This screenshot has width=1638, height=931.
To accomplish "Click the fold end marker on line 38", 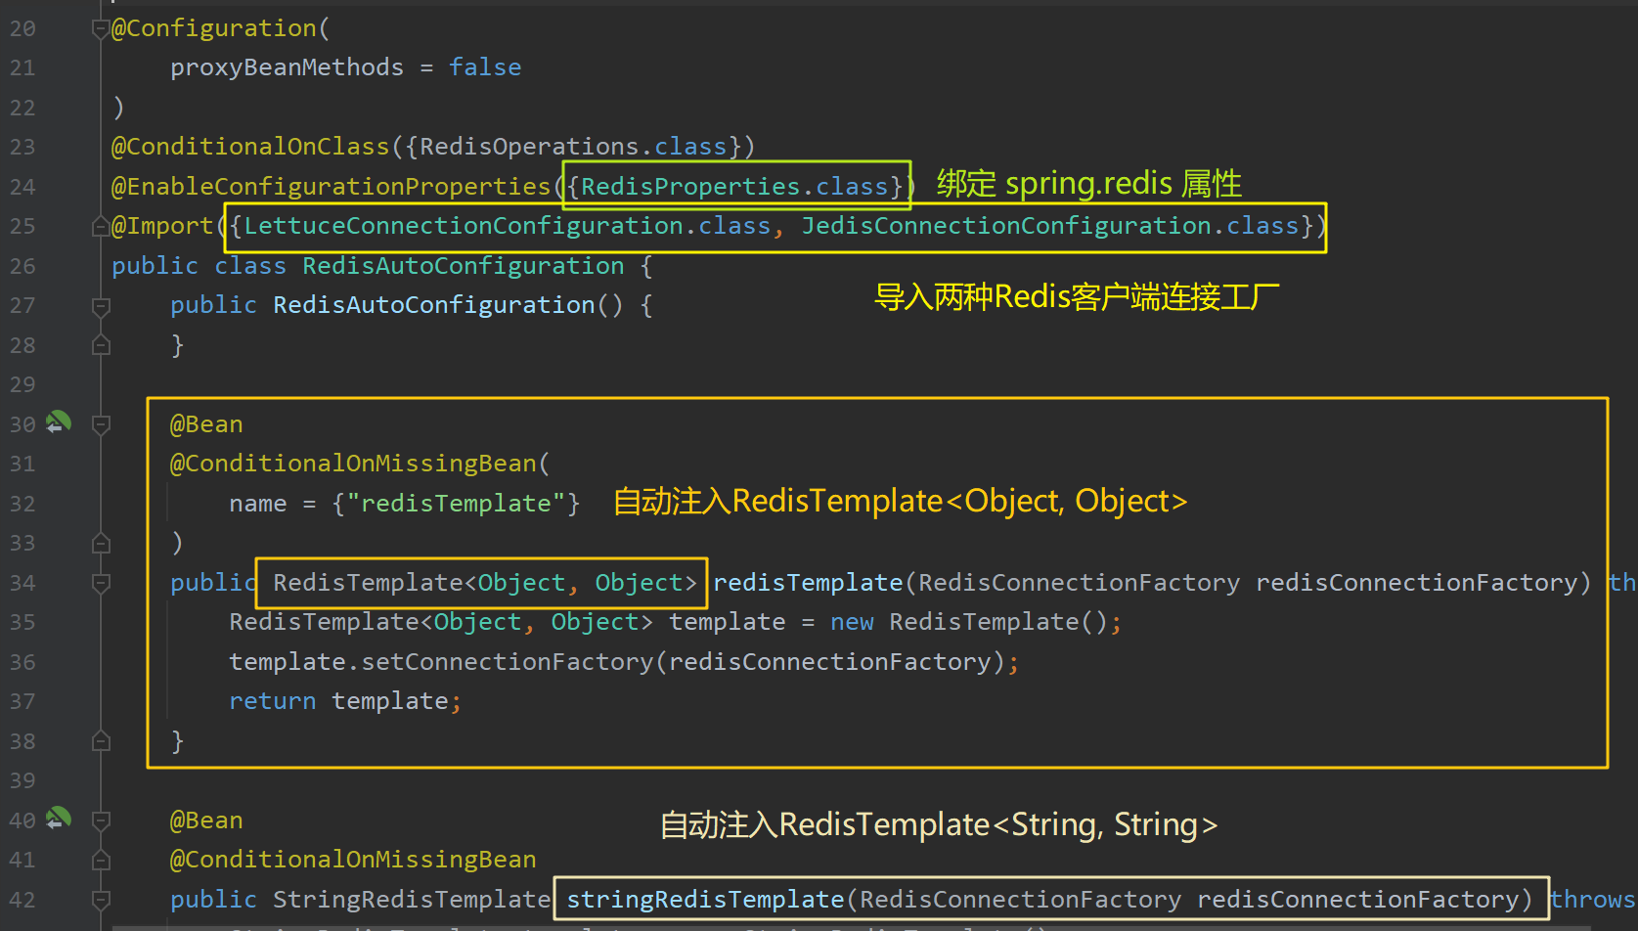I will tap(100, 741).
